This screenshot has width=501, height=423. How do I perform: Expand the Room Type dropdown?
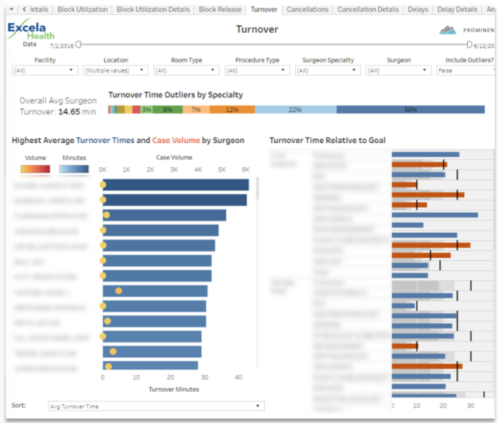point(186,71)
